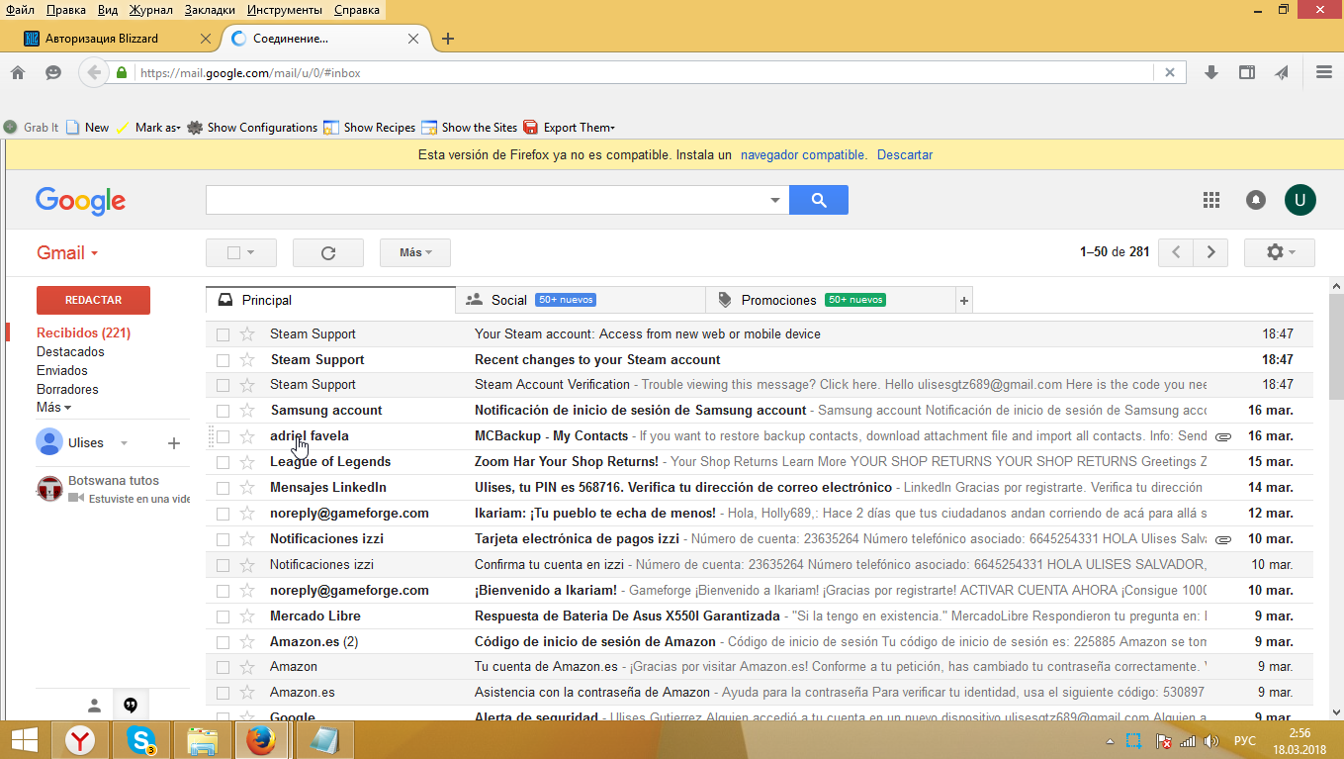The width and height of the screenshot is (1344, 759).
Task: Select the Principal inbox tab
Action: coord(330,300)
